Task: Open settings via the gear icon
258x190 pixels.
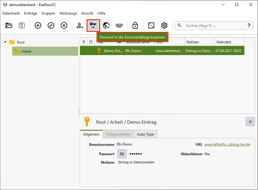Action: tap(164, 26)
